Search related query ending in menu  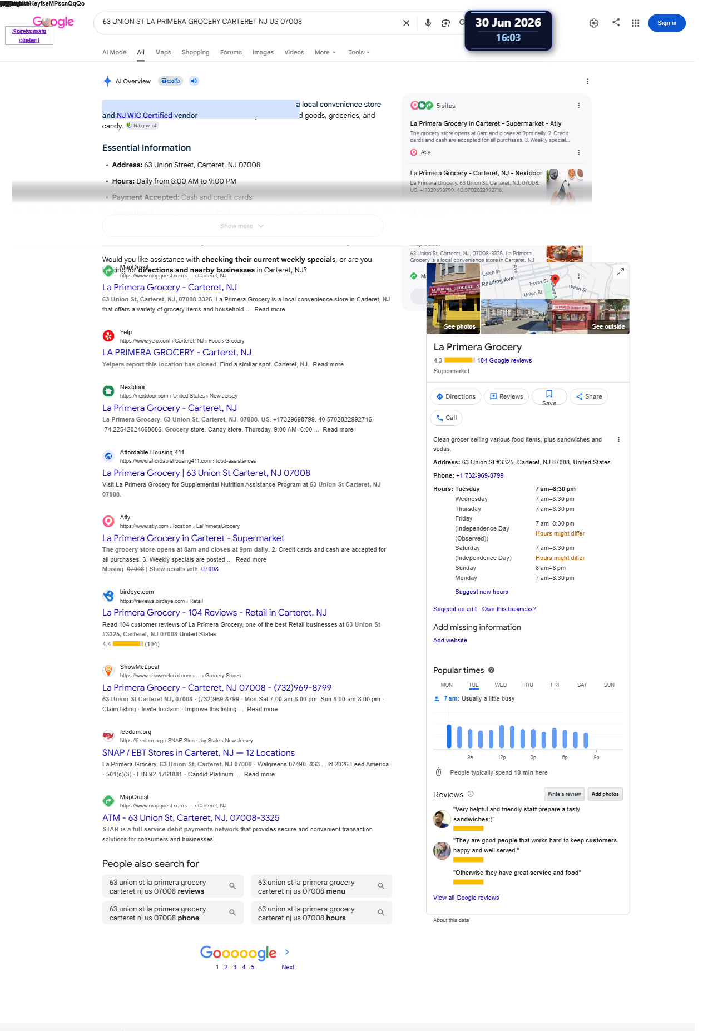pos(321,886)
